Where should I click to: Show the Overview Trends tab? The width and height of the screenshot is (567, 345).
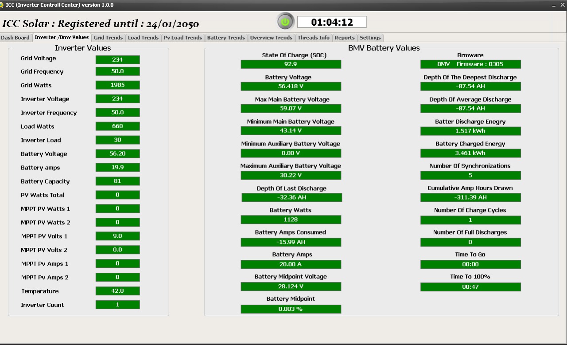click(x=271, y=38)
